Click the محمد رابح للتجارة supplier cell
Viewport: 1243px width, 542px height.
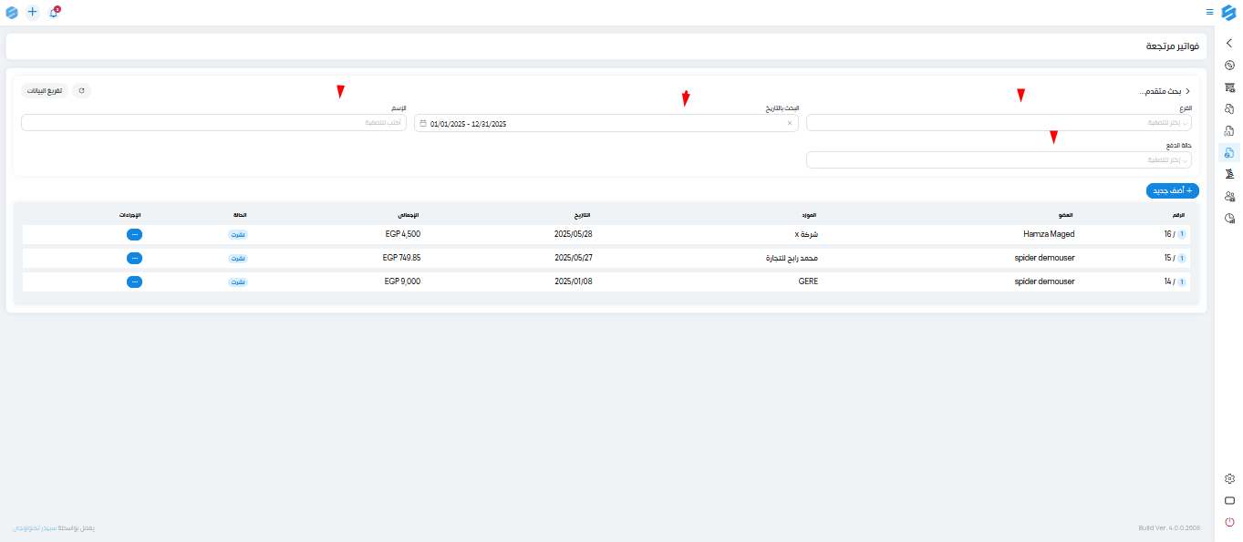tap(791, 258)
